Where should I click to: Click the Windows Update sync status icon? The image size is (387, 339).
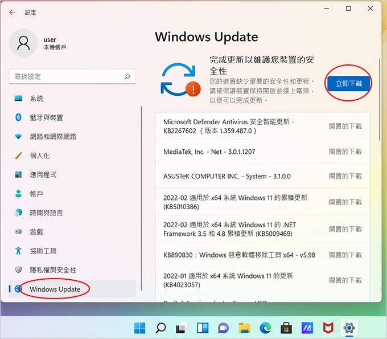click(180, 79)
